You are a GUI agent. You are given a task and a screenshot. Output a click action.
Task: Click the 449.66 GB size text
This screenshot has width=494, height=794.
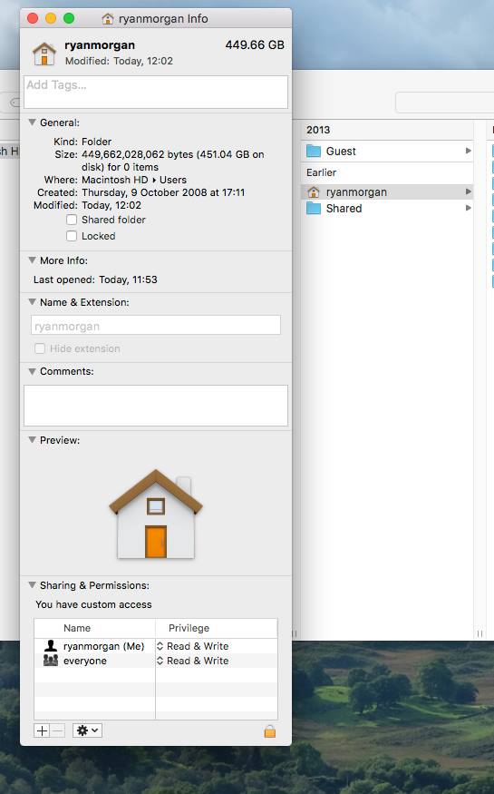click(255, 45)
